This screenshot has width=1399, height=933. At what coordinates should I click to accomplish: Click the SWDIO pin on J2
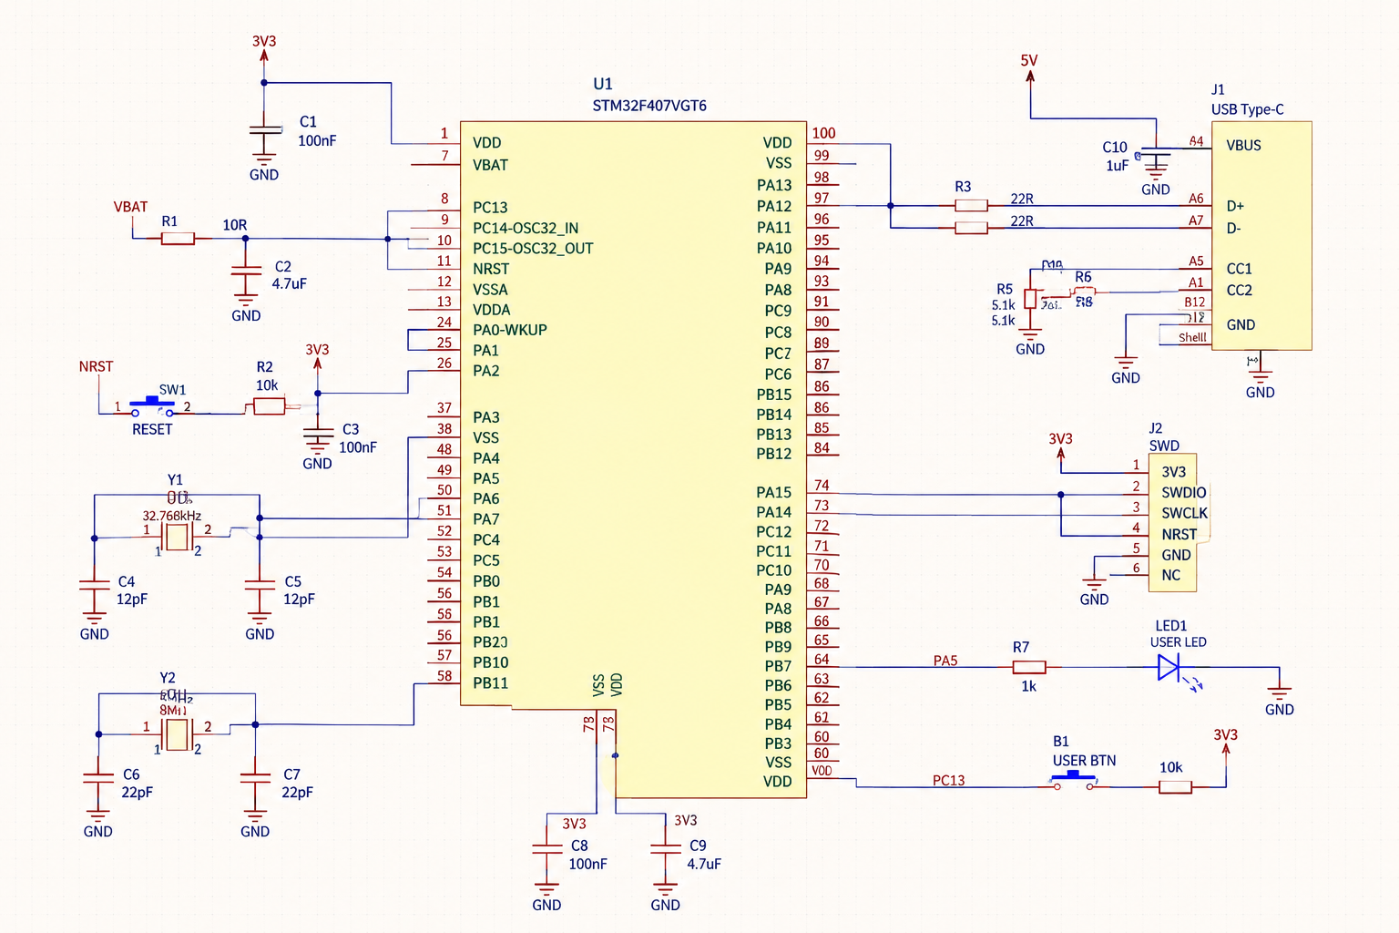click(1183, 493)
